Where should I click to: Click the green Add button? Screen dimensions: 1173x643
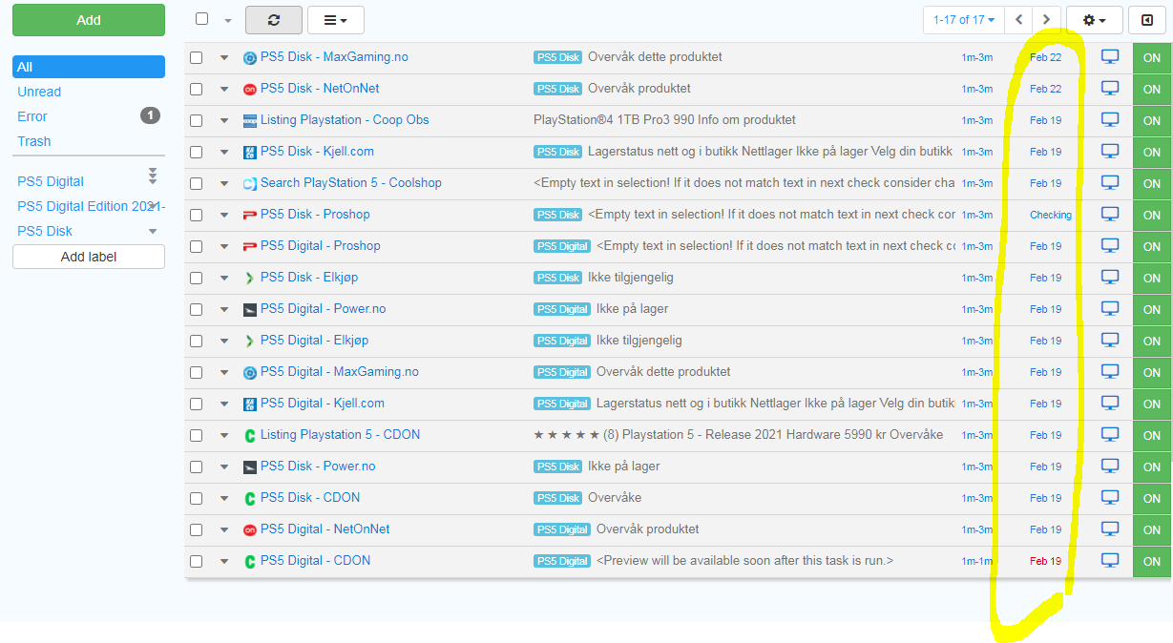pyautogui.click(x=89, y=20)
